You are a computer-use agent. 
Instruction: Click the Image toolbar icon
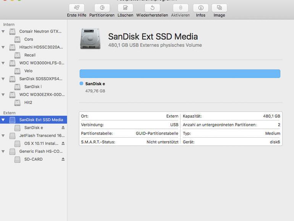[x=219, y=8]
